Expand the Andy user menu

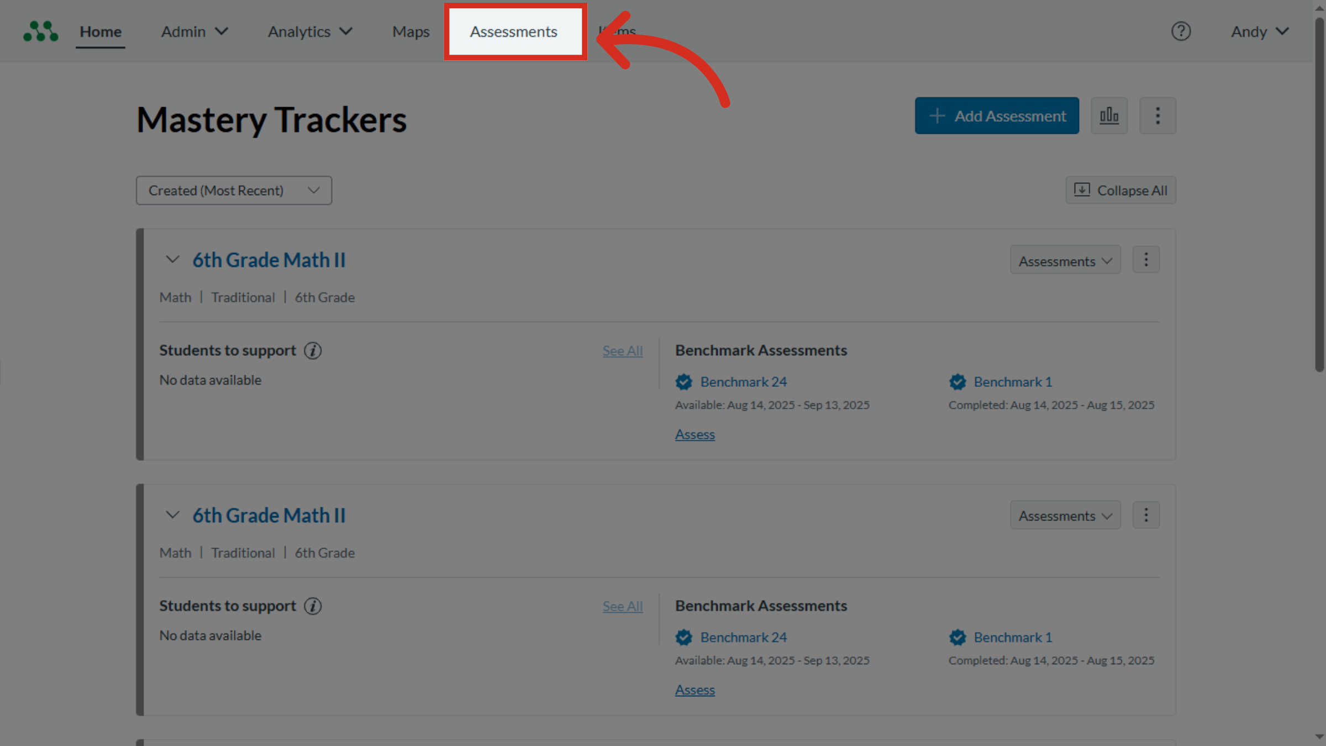pos(1260,31)
